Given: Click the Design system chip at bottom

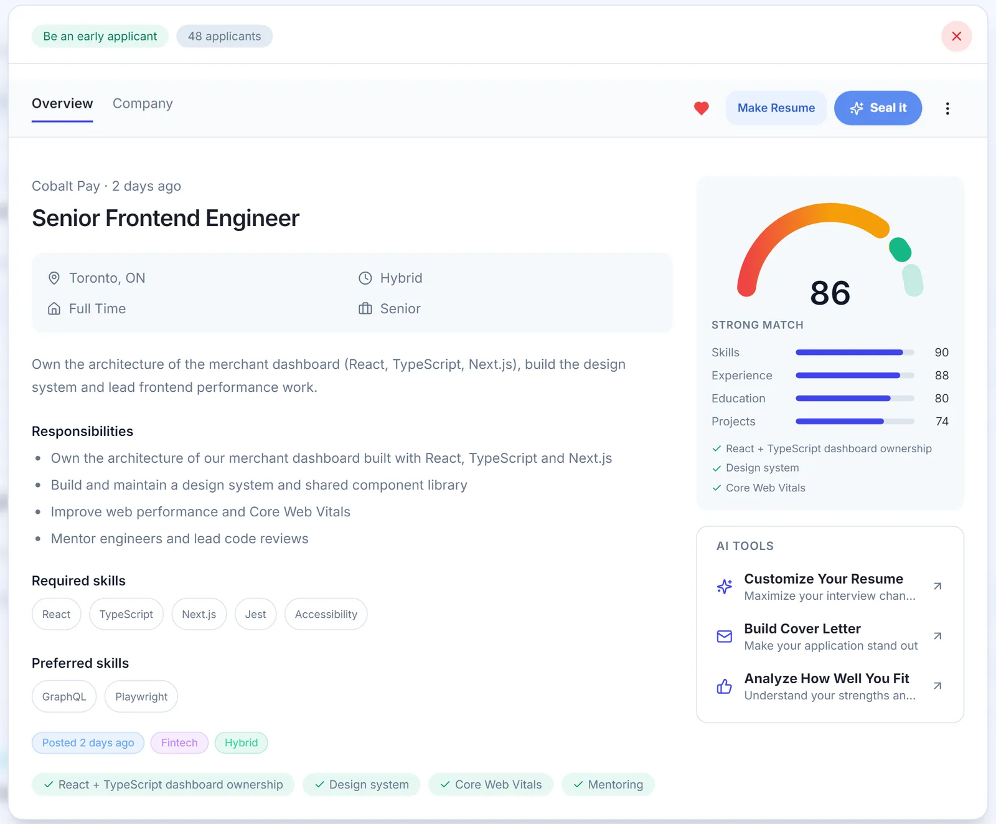Looking at the screenshot, I should pos(361,785).
